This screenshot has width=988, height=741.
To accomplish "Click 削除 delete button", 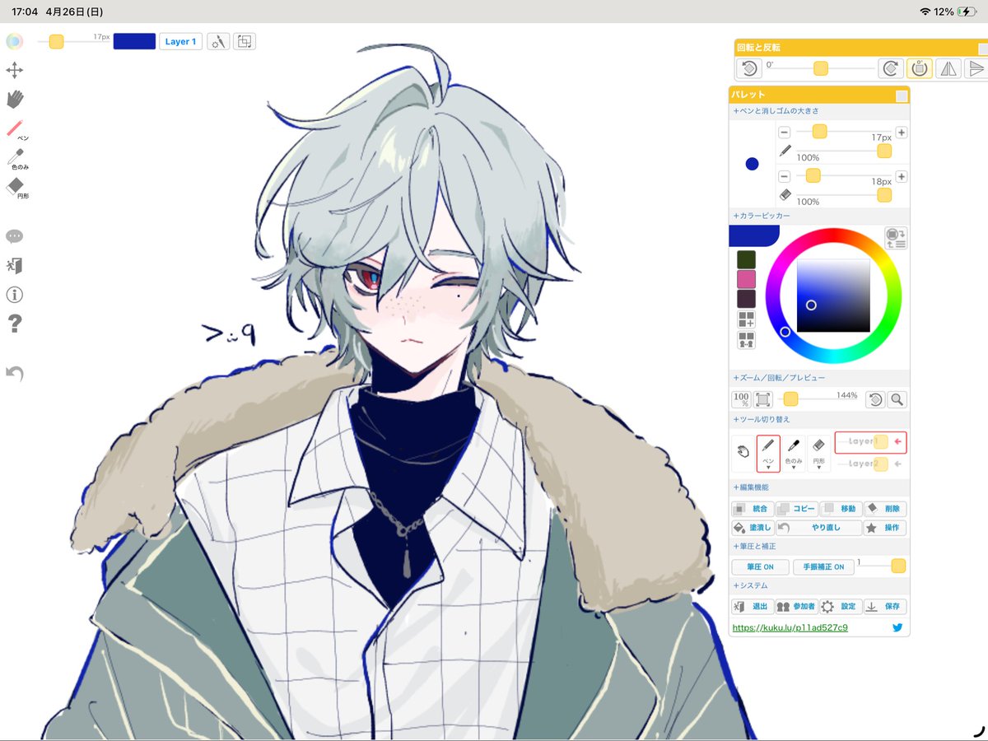I will [886, 509].
